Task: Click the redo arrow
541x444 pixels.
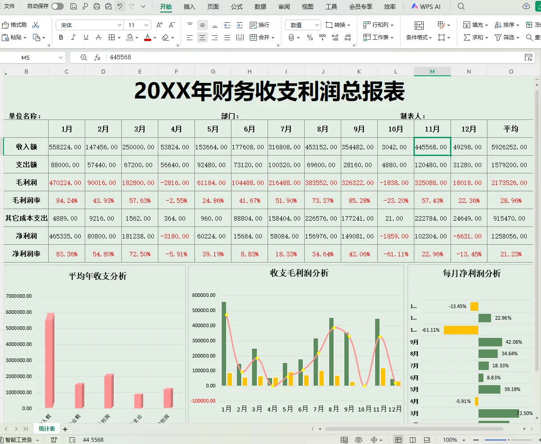Action: coord(132,6)
